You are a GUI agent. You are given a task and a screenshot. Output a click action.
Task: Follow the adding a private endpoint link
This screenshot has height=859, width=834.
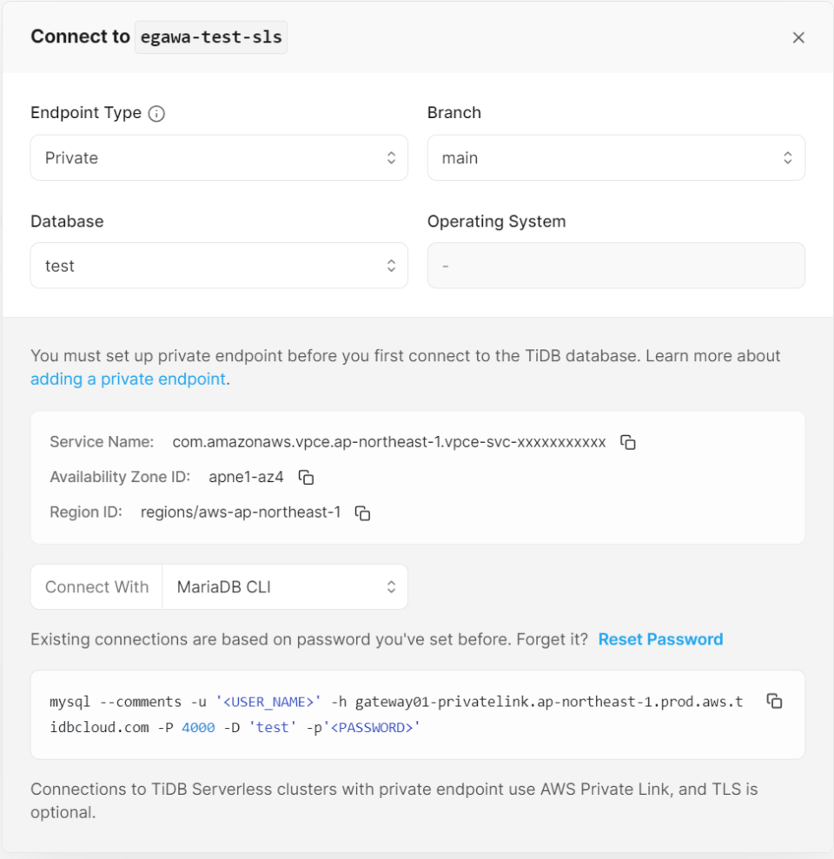tap(128, 379)
